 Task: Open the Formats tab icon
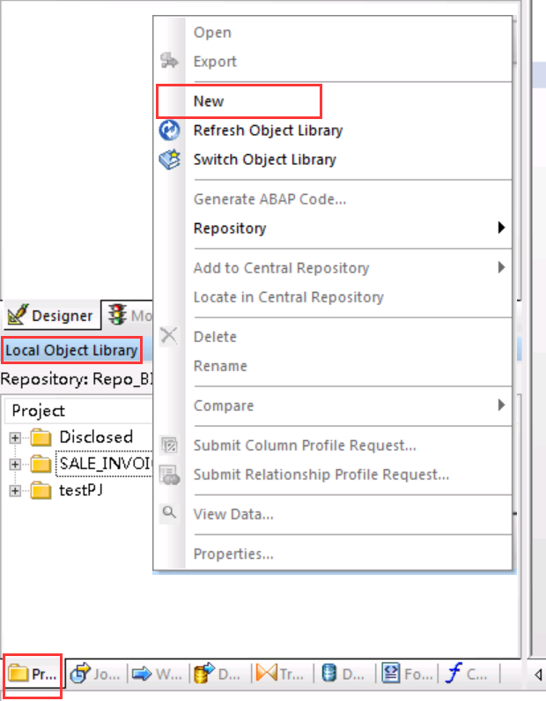[x=391, y=675]
